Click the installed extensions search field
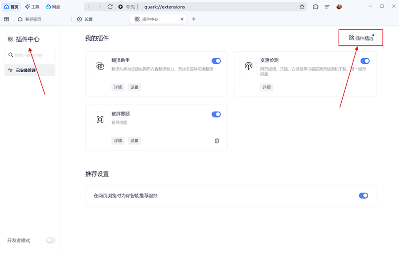 30,55
